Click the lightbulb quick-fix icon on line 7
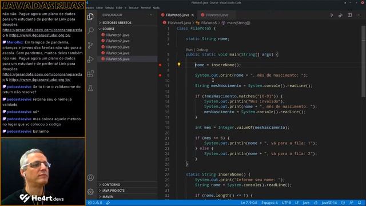 (179, 65)
